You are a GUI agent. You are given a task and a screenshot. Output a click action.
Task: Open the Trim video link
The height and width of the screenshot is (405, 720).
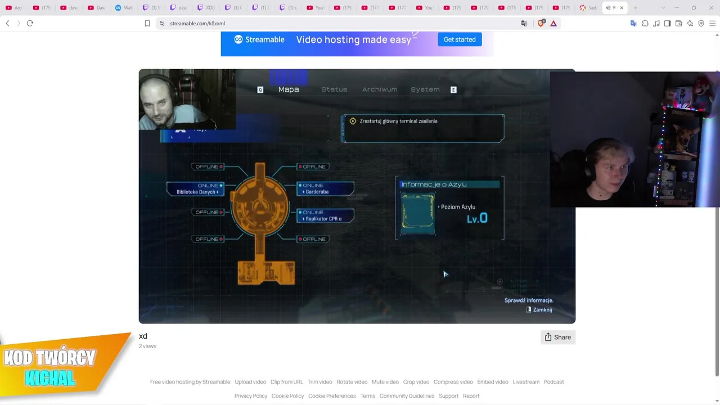(x=319, y=382)
